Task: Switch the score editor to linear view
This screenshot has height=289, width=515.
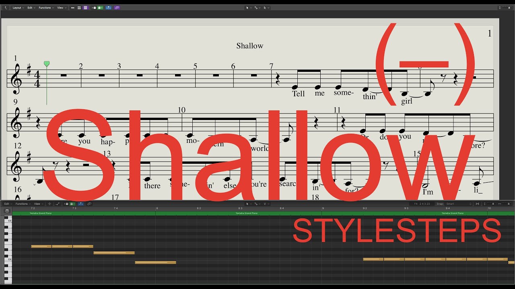Action: click(72, 8)
